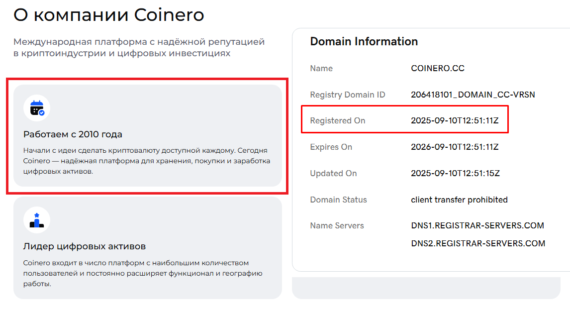Click the 'Domain Status' field label
The image size is (570, 312).
tap(338, 200)
